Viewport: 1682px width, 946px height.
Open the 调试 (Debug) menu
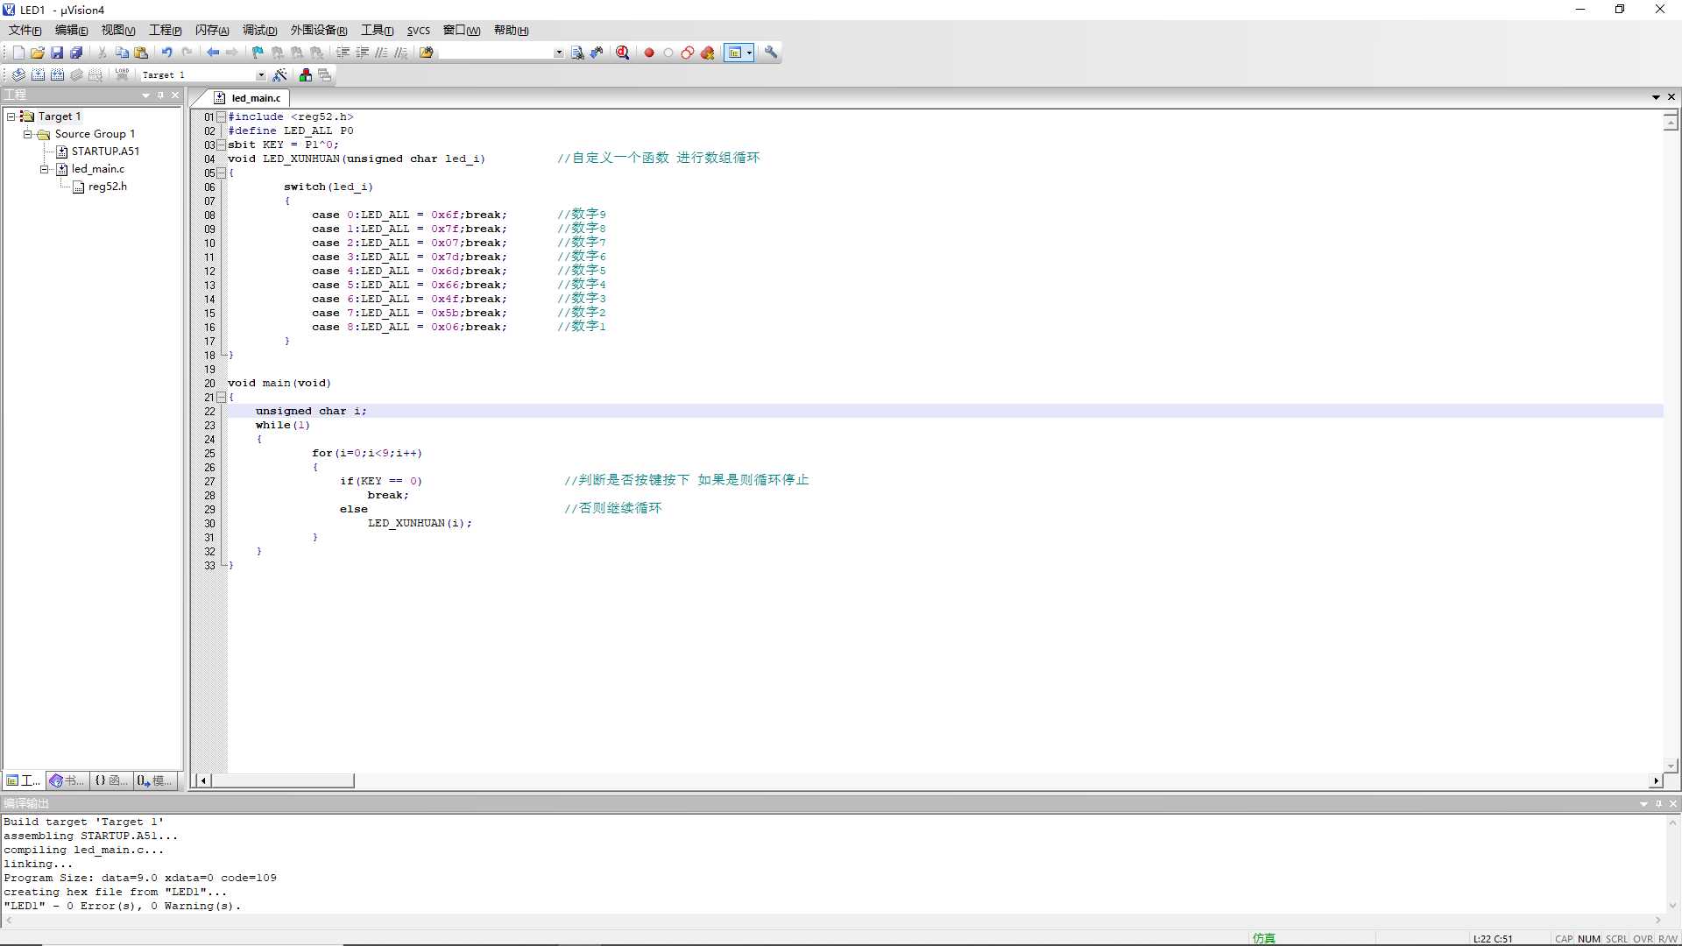point(259,31)
